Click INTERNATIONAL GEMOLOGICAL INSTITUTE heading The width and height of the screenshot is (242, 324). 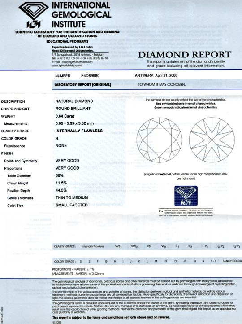tap(81, 15)
